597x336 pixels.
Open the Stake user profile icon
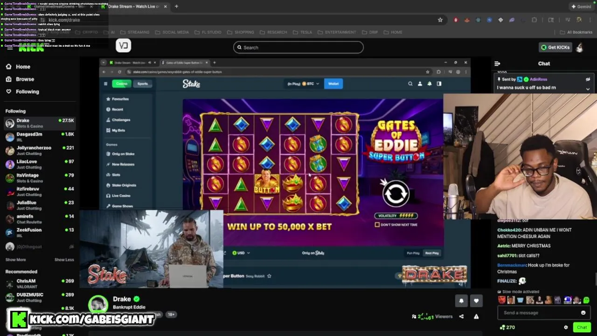(420, 84)
